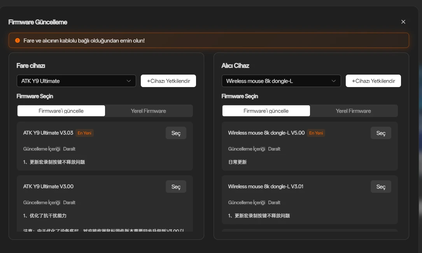Click Güncelleme İçeriği label under V3.03
The height and width of the screenshot is (253, 422).
coord(42,149)
